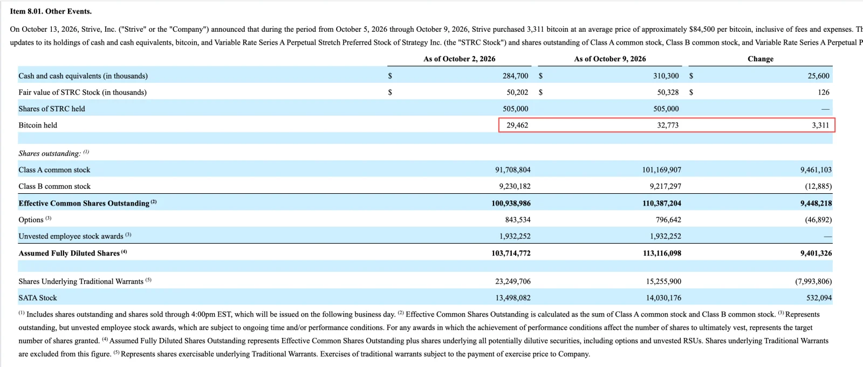Click the Class A value 91,708,804
This screenshot has width=863, height=367.
pos(513,170)
